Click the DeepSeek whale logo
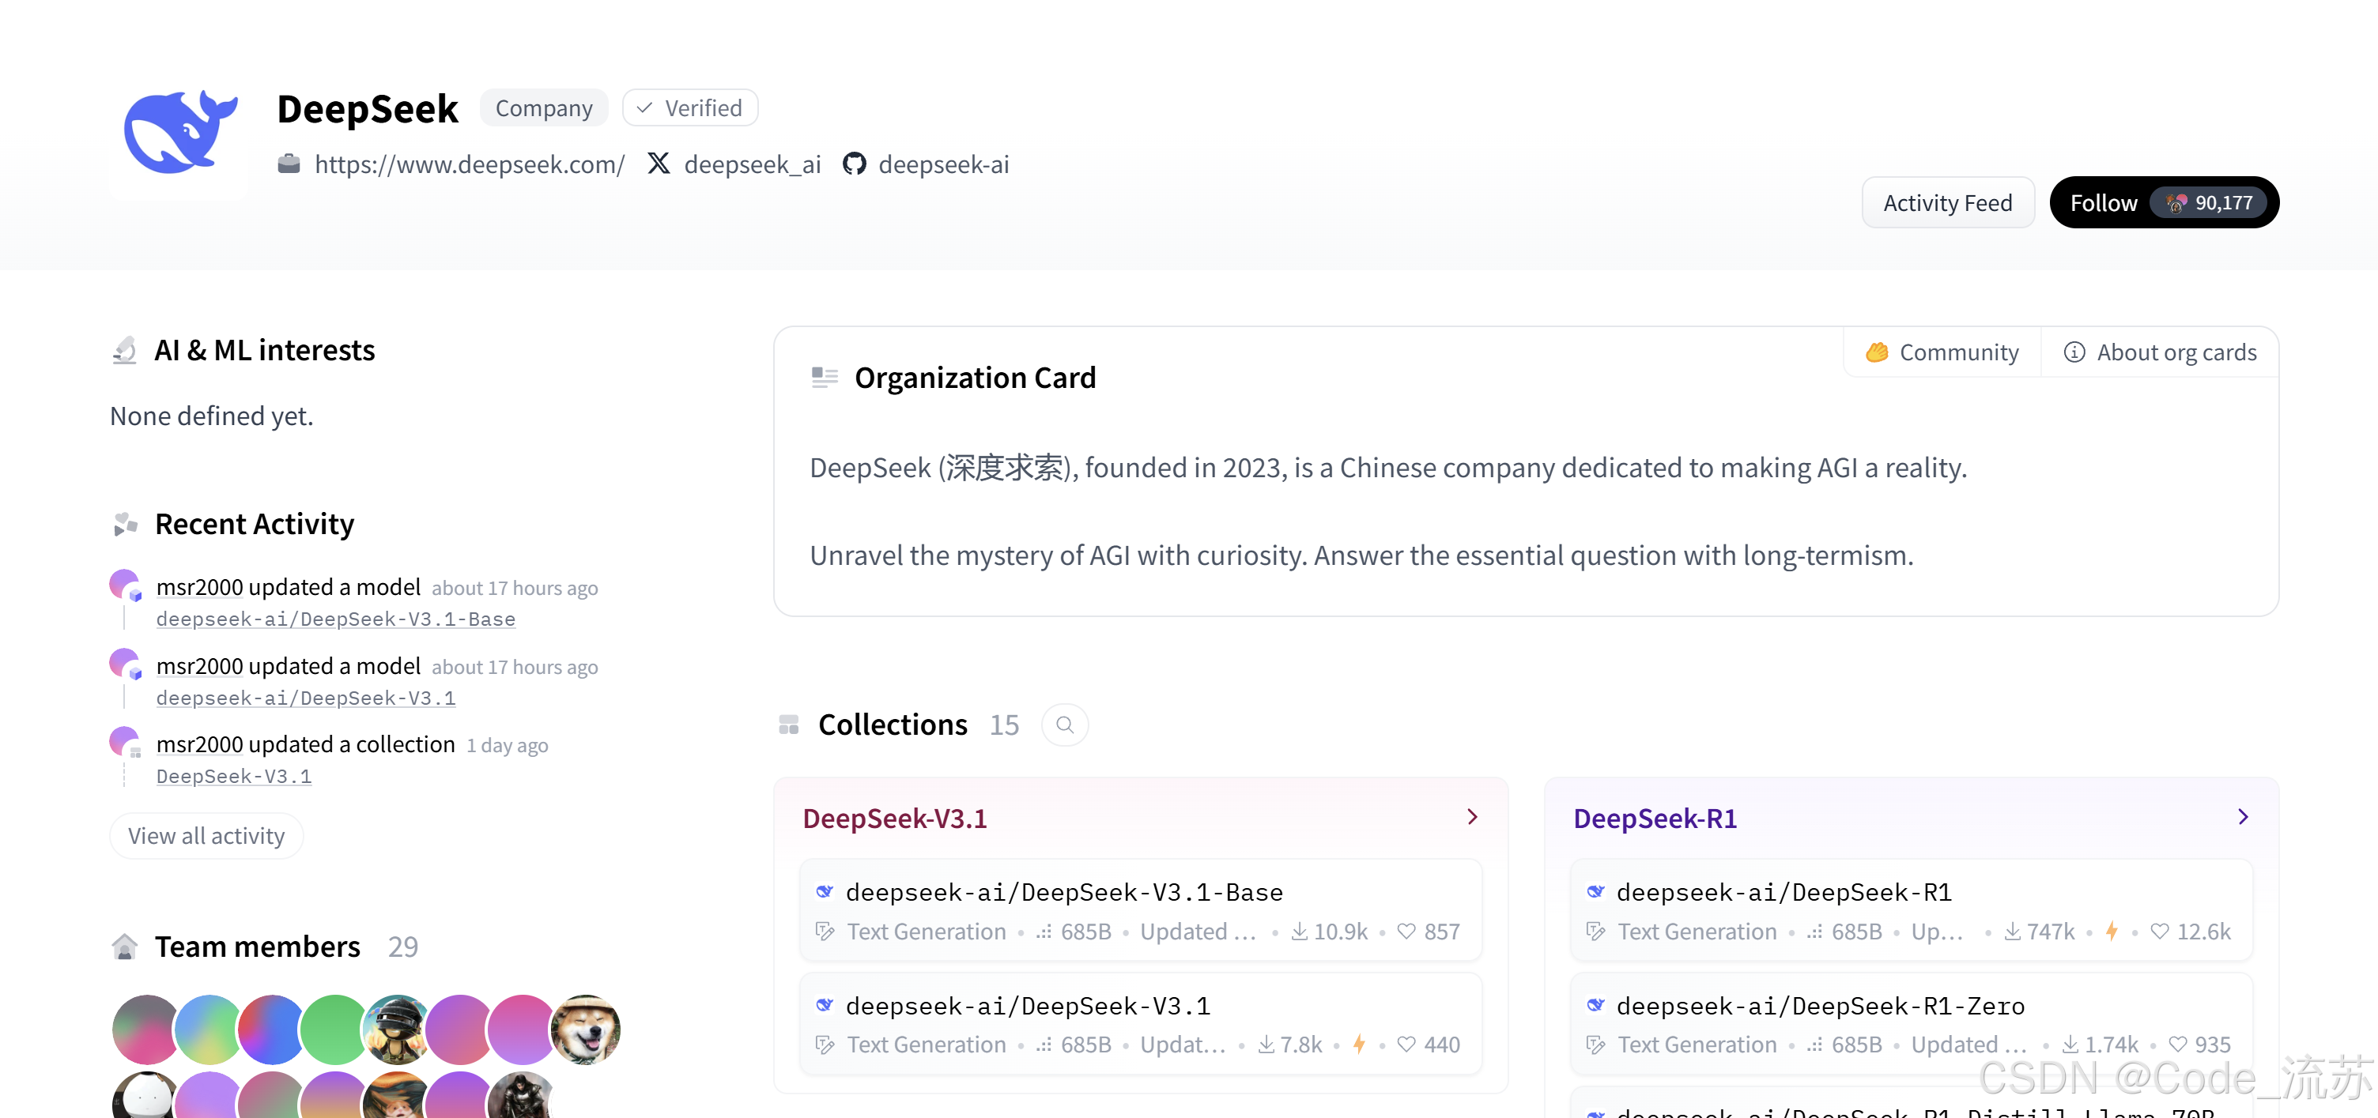 pos(180,134)
